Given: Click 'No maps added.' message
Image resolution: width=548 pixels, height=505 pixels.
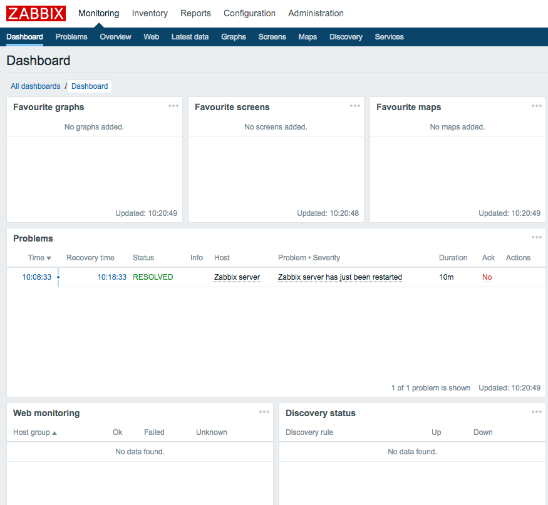Looking at the screenshot, I should [x=457, y=127].
